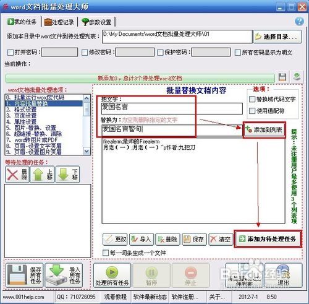Image resolution: width=309 pixels, height=304 pixels.
Task: Click the 暂停 pause button
Action: point(151,276)
